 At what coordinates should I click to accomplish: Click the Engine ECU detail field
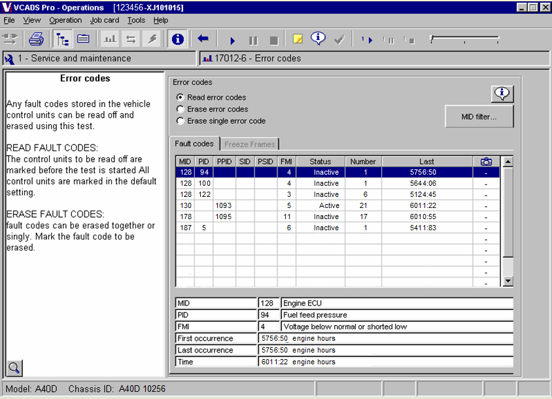click(397, 304)
